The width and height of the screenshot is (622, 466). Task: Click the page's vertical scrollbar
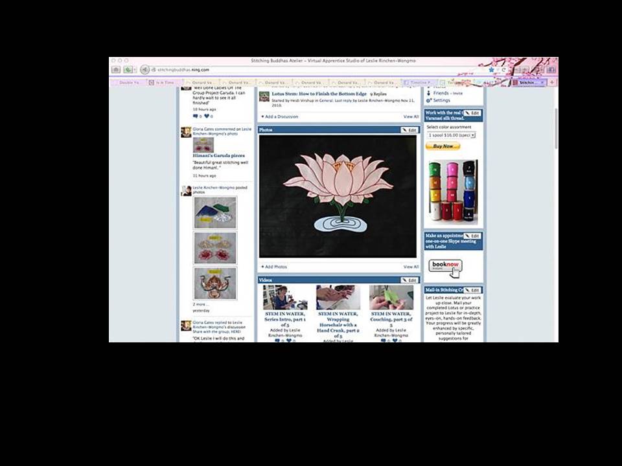(556, 128)
